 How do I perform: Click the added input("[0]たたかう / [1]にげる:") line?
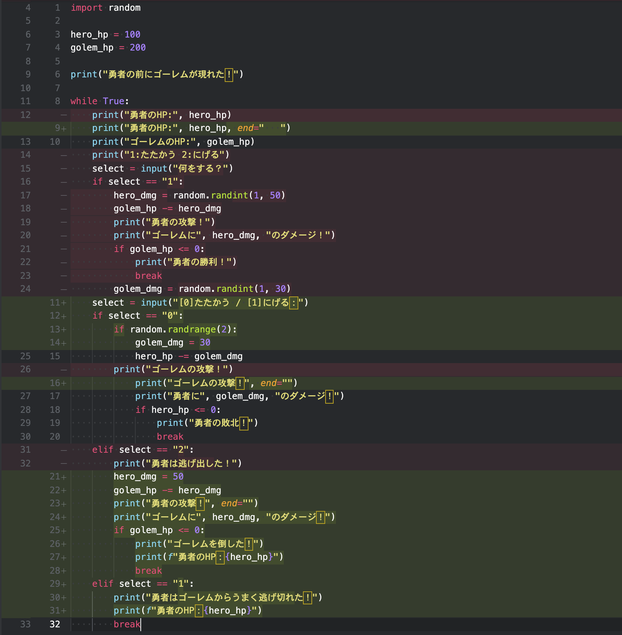click(200, 303)
